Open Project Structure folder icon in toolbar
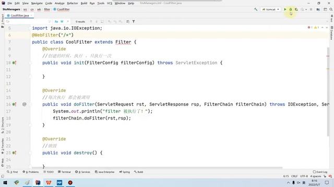Screen dimensions: 334x187 318,9
